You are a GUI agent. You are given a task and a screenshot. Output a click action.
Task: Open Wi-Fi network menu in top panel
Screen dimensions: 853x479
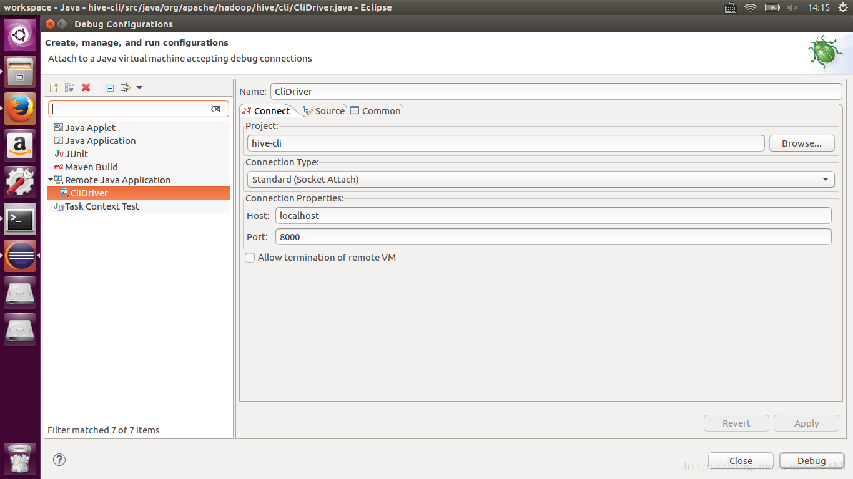[751, 7]
